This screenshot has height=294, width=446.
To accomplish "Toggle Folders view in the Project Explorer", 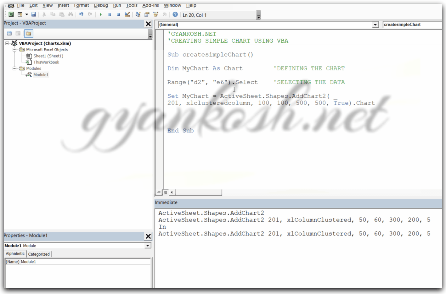I will [x=28, y=33].
